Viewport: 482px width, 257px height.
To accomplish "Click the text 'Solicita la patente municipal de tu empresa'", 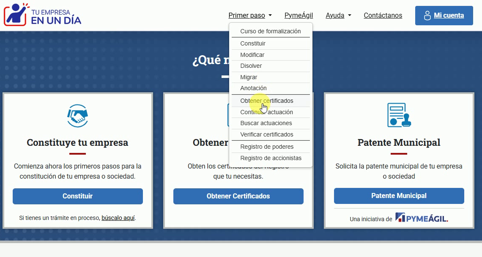I will tap(399, 166).
